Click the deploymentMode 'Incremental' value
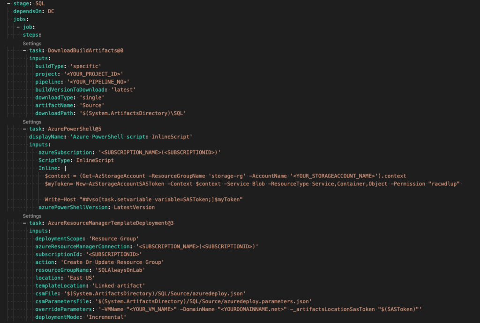 point(106,317)
